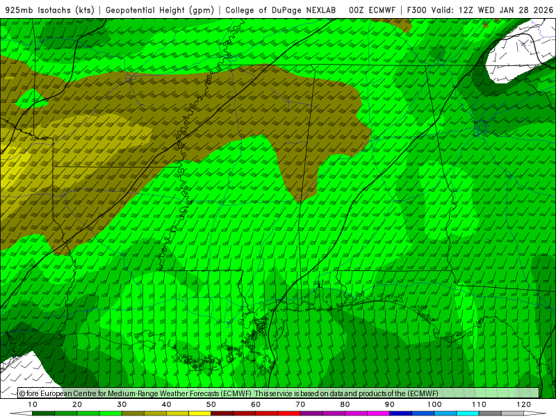Click the bright red swatch before 70 kts
Screen dimensions: 556x417
point(289,414)
